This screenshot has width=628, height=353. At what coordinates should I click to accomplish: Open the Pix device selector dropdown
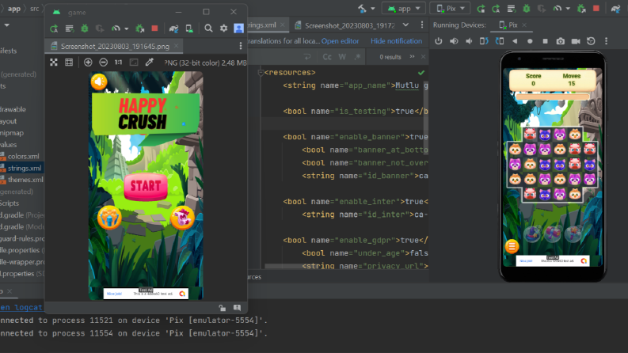451,9
